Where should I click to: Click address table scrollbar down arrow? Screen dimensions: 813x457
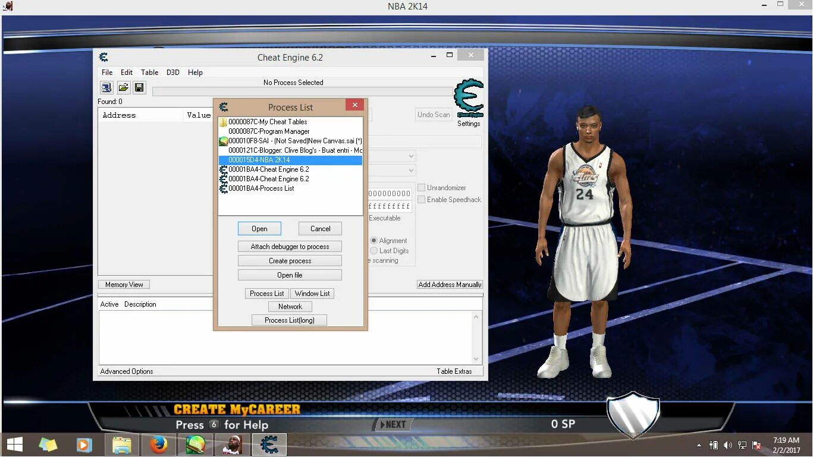pyautogui.click(x=476, y=359)
